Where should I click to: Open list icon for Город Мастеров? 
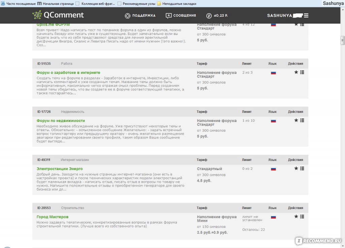pos(302,216)
